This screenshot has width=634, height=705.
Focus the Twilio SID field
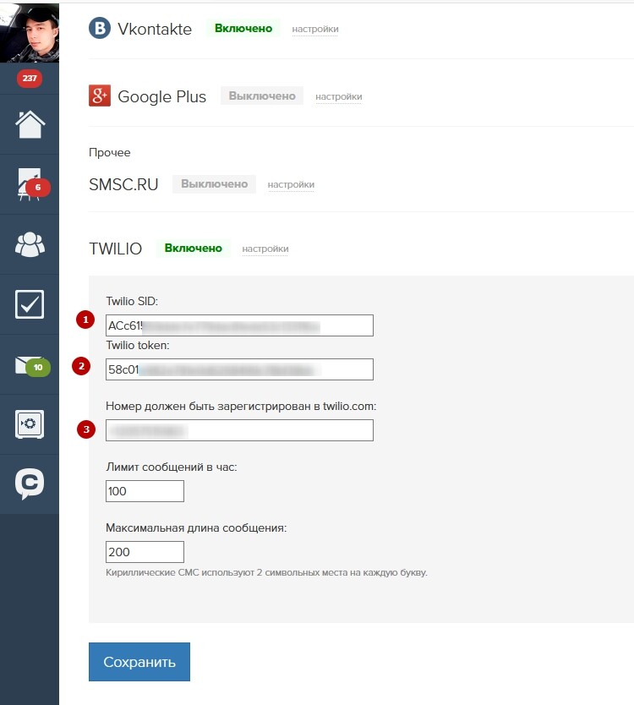point(240,325)
